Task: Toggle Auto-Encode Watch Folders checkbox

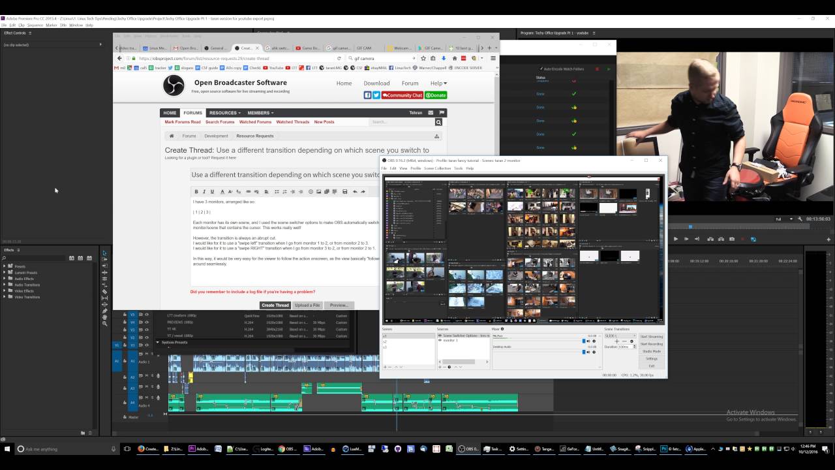Action: pos(541,69)
